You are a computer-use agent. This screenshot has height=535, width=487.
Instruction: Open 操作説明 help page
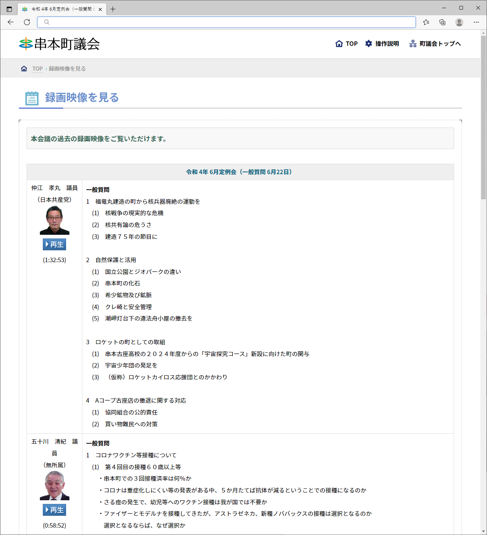pos(382,44)
